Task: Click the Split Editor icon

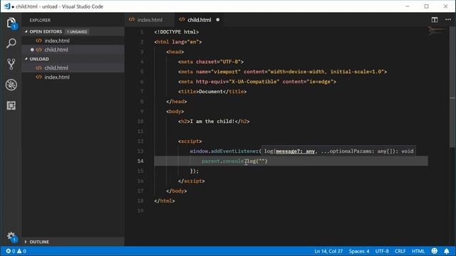Action: click(x=435, y=20)
